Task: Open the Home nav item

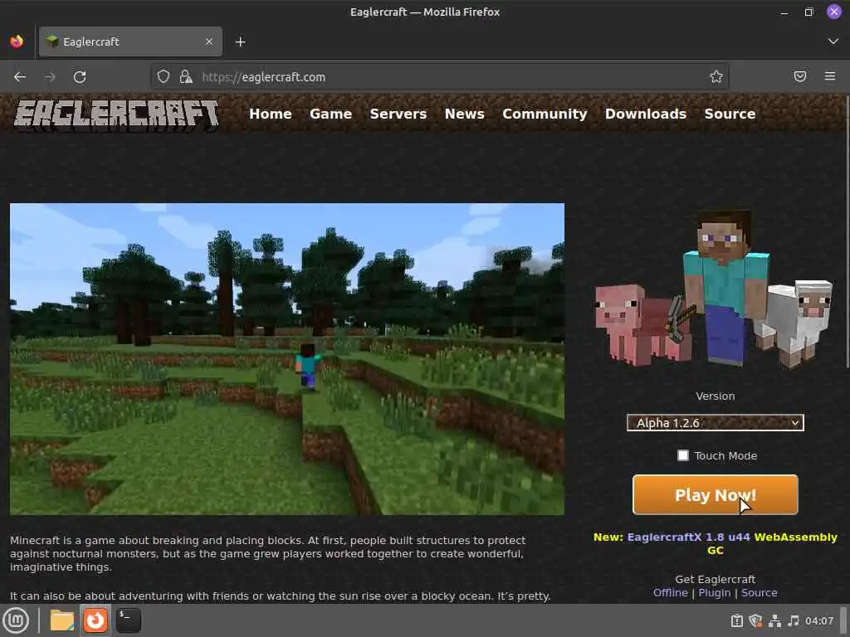Action: tap(271, 114)
